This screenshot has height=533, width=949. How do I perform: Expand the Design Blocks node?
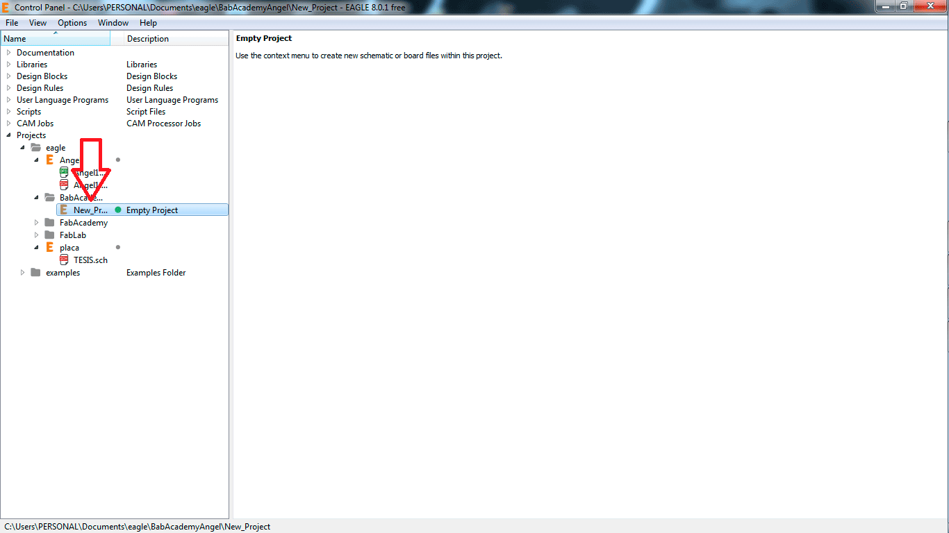[x=8, y=76]
